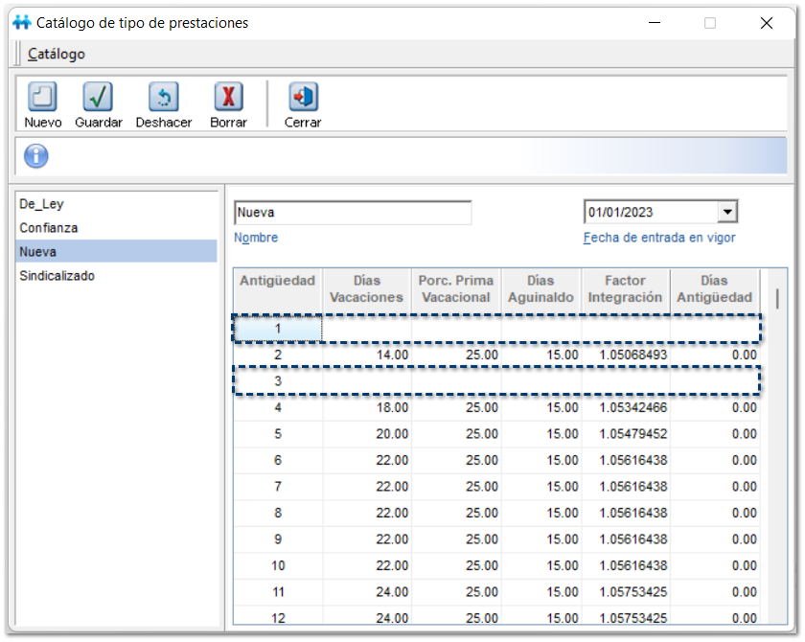Select De_Ley in the list
This screenshot has width=805, height=642.
coord(41,204)
